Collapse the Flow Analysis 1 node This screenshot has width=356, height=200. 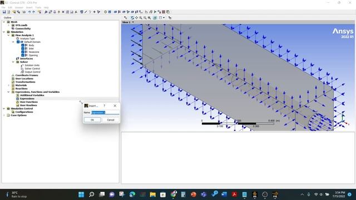coord(8,35)
